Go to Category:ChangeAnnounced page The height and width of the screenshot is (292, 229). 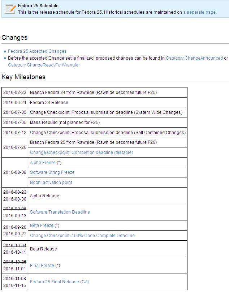(194, 58)
